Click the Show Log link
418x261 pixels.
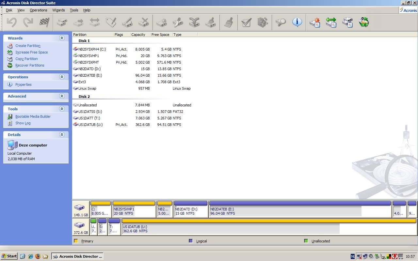[23, 123]
